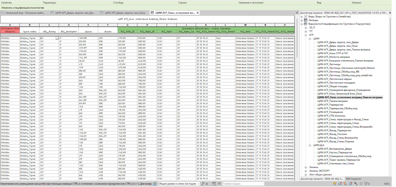Screen dimensions: 396x187
Task: Collapse the ЦИМ.Доп subgroup
Action: (310, 145)
